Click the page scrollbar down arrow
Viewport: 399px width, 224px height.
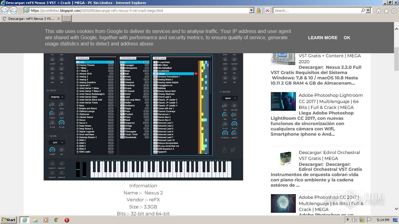pos(396,209)
